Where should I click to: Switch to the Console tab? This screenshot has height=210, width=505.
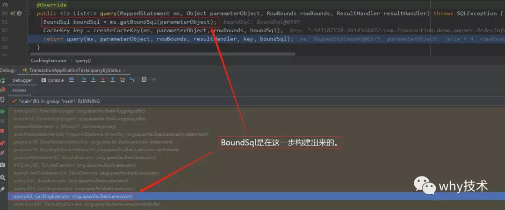53,80
